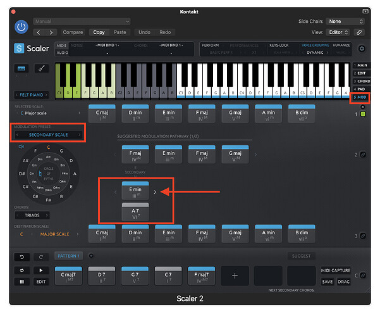Go to next preset arrow
This screenshot has height=316, width=380.
click(51, 32)
